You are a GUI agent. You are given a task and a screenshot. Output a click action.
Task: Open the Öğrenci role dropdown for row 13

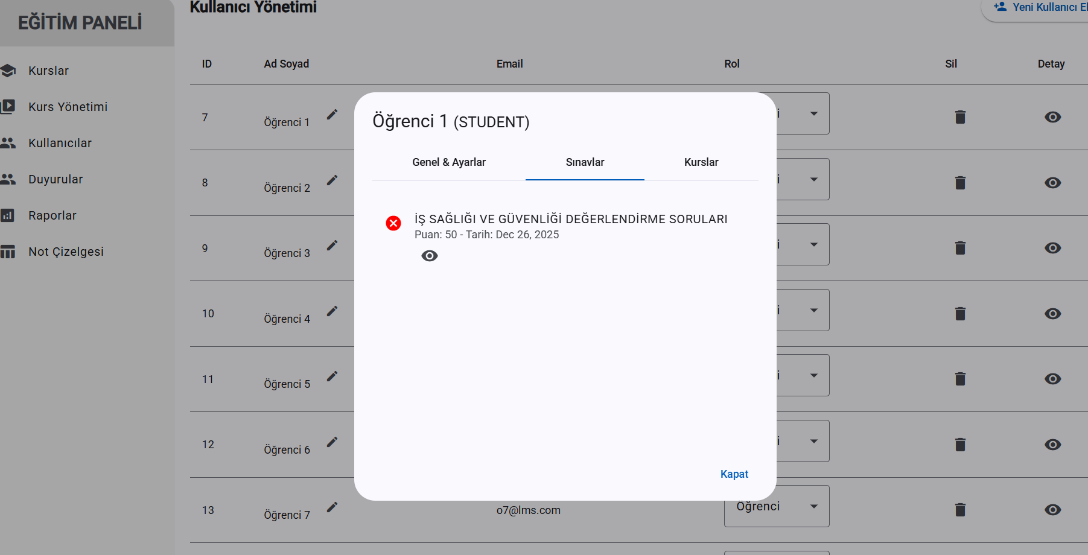pyautogui.click(x=777, y=507)
